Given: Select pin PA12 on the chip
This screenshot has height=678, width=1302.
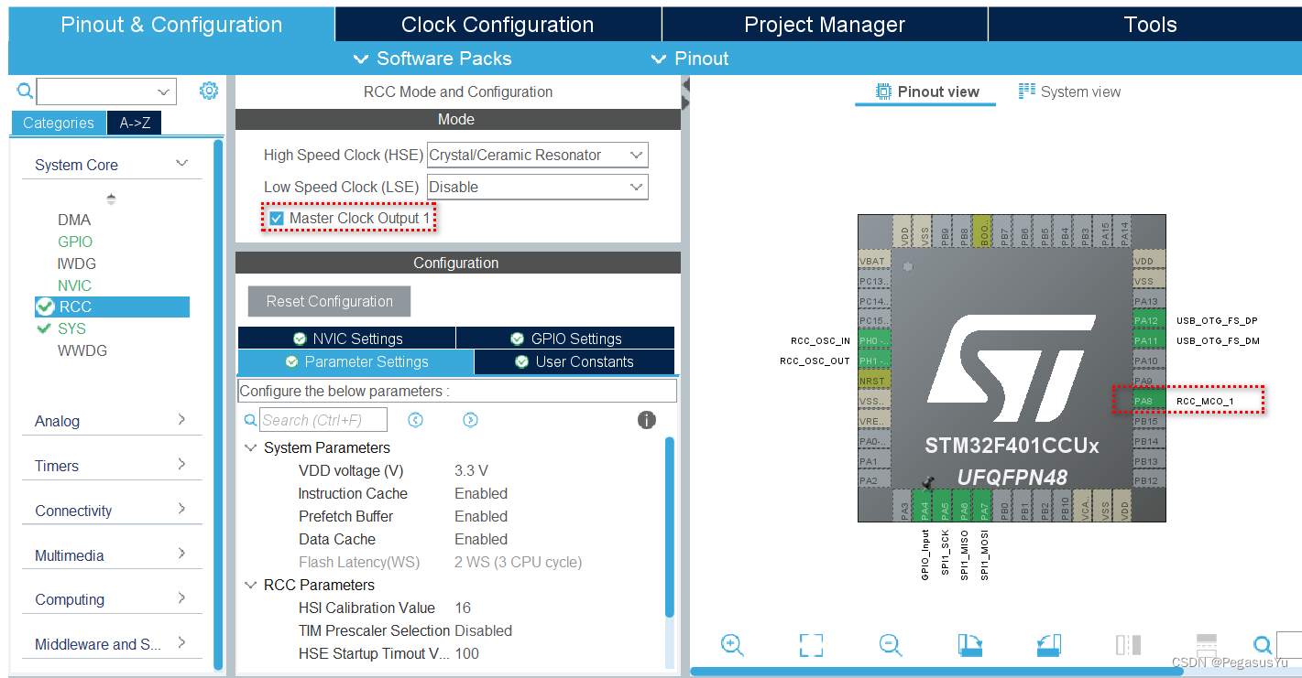Looking at the screenshot, I should [x=1149, y=320].
